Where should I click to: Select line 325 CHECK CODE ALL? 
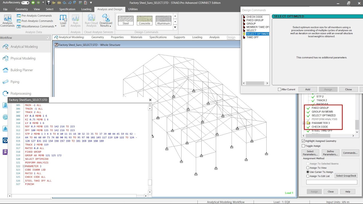(x=35, y=177)
